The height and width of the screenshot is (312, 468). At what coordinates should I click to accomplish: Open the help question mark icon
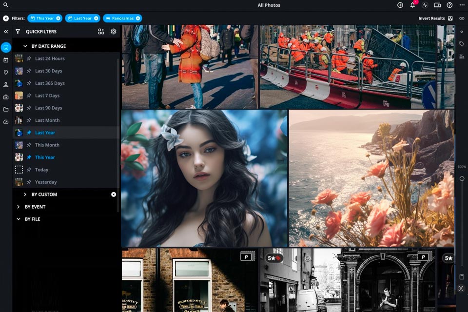click(449, 5)
